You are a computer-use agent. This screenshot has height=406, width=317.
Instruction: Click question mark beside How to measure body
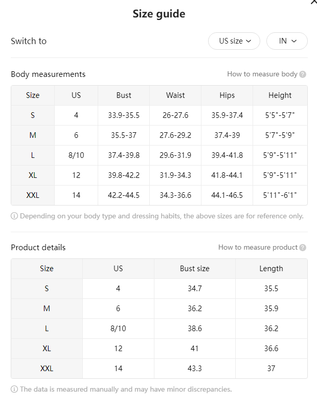(303, 74)
